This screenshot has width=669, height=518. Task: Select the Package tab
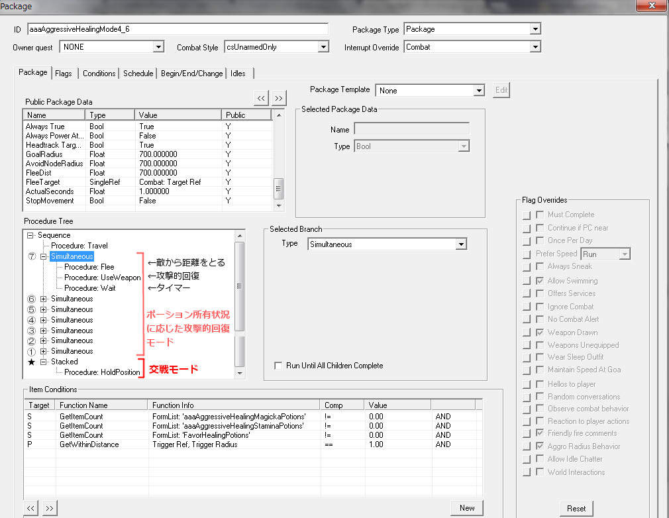pyautogui.click(x=33, y=72)
